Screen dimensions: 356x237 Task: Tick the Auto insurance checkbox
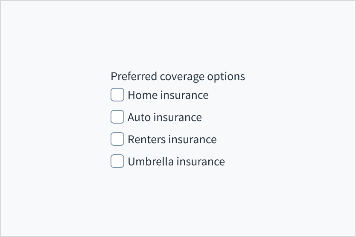tap(117, 117)
